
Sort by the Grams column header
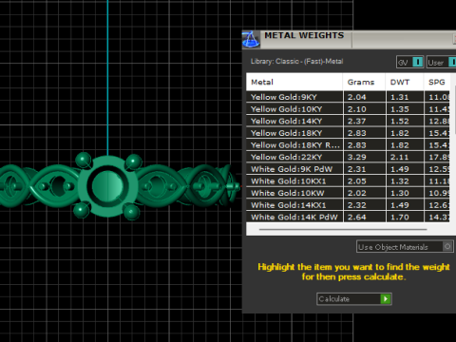click(364, 82)
